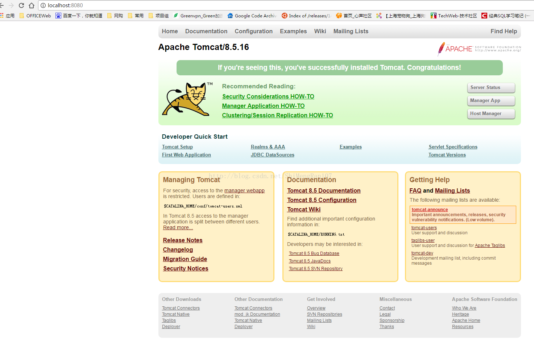The height and width of the screenshot is (344, 534).
Task: Open the Baidu bookmark
Action: point(79,16)
